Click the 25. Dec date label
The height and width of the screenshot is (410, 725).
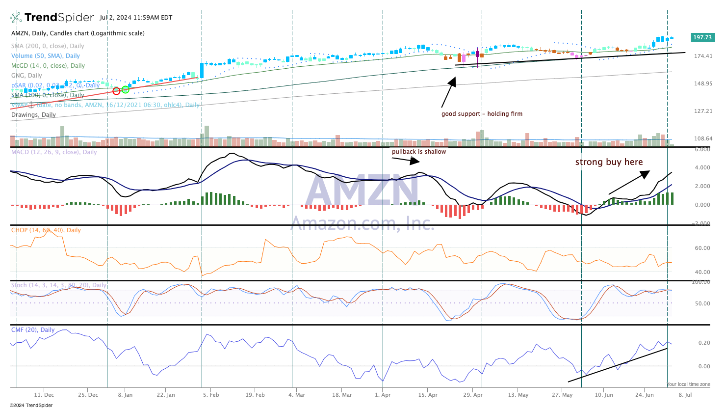click(88, 395)
